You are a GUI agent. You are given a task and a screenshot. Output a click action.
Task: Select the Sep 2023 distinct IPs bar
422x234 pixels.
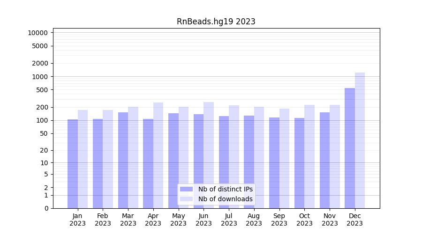pos(274,163)
